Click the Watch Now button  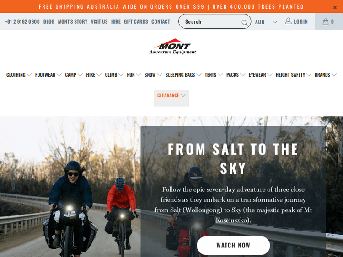tap(233, 246)
